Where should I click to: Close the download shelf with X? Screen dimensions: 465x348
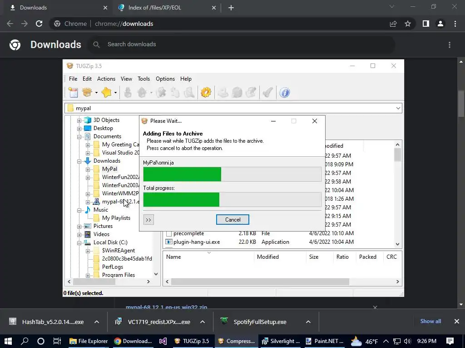[x=457, y=321]
